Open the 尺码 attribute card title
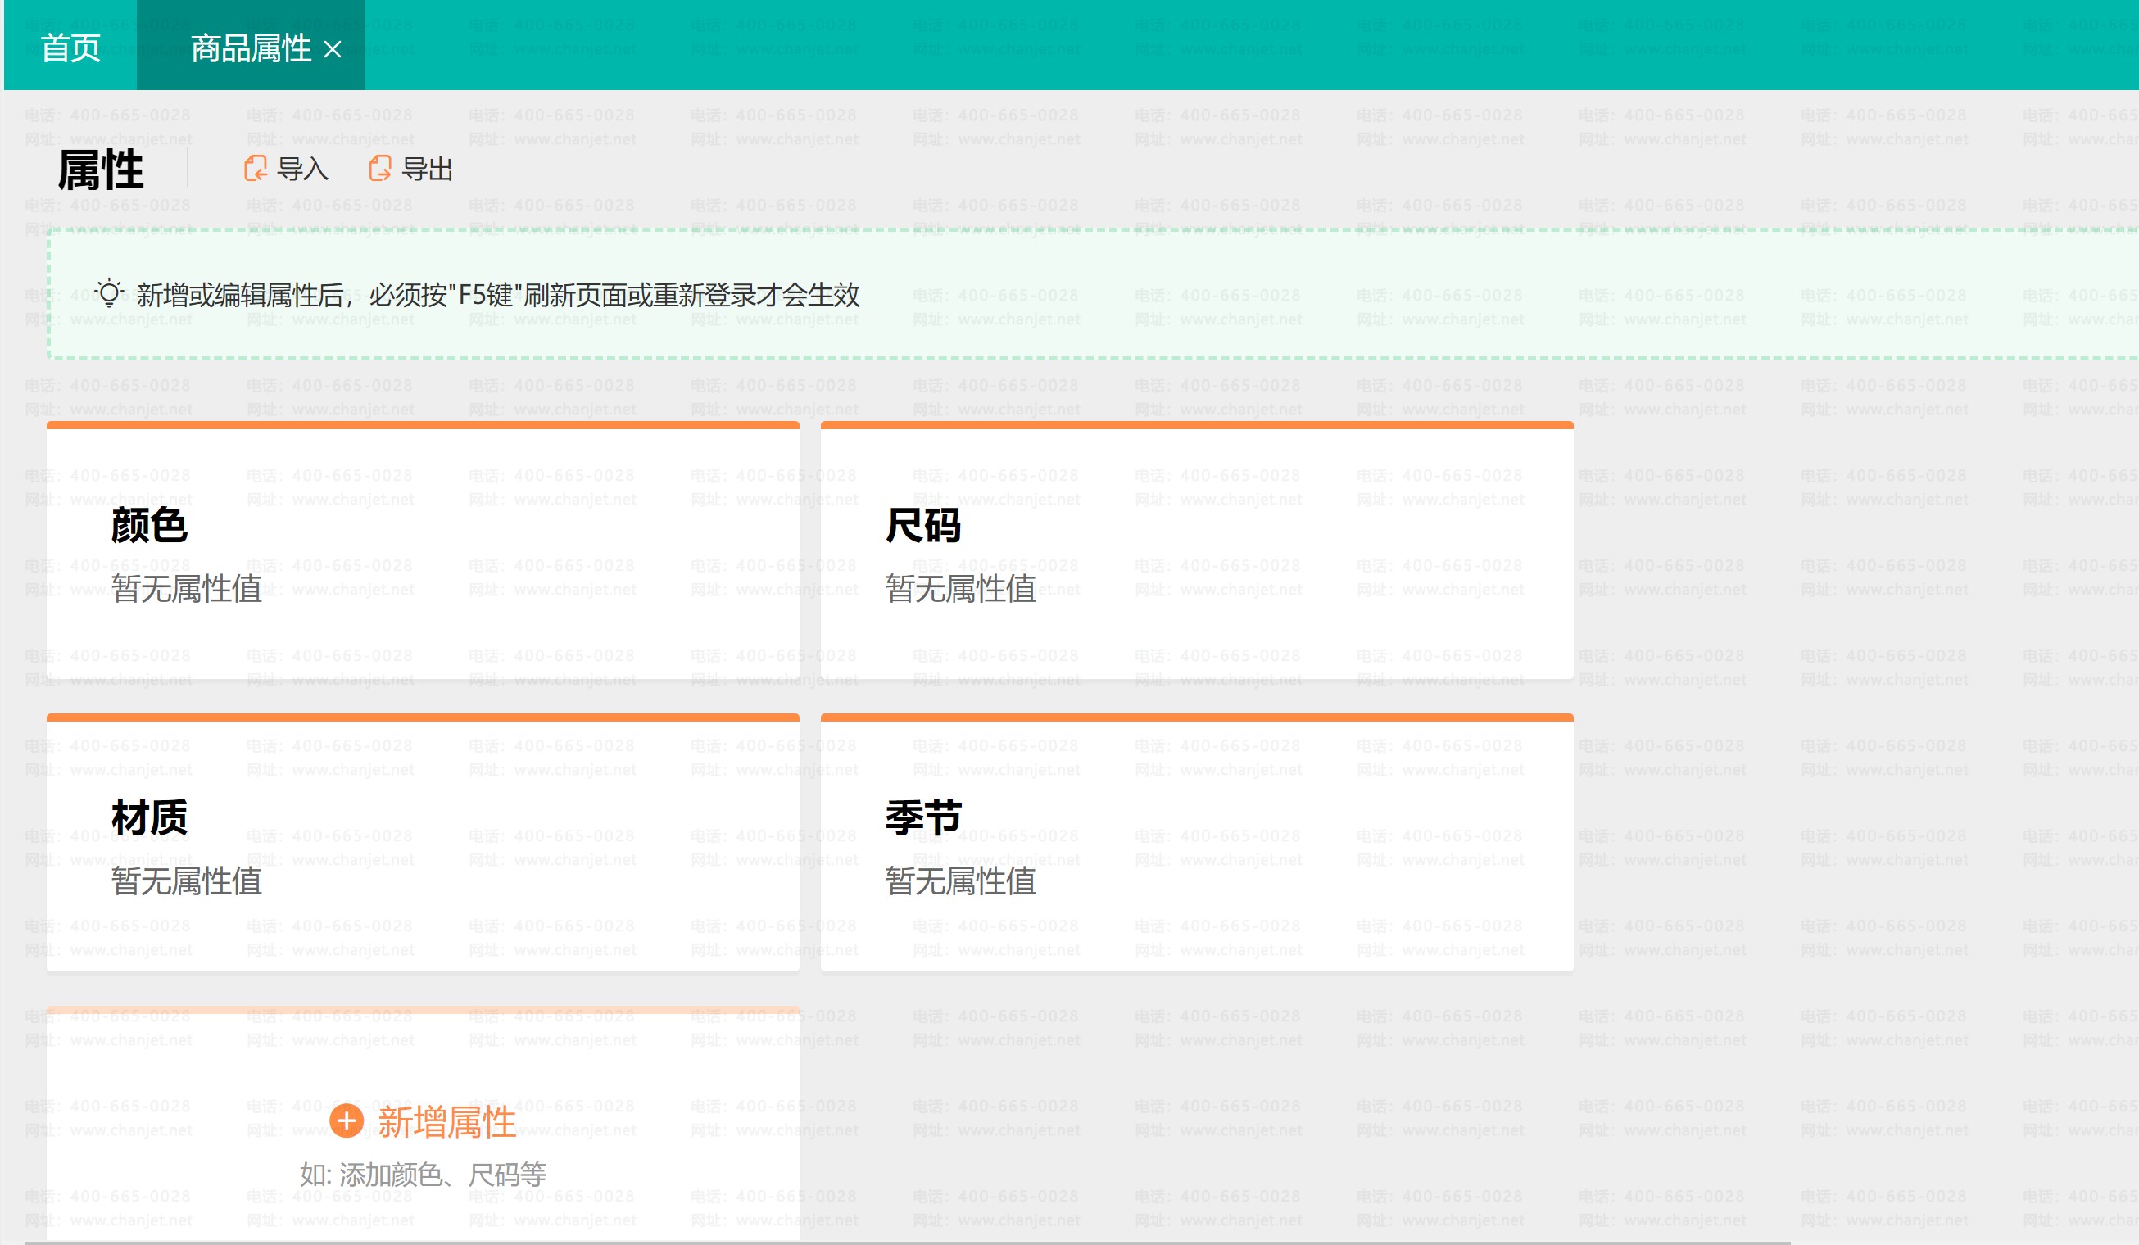This screenshot has width=2139, height=1245. tap(922, 524)
